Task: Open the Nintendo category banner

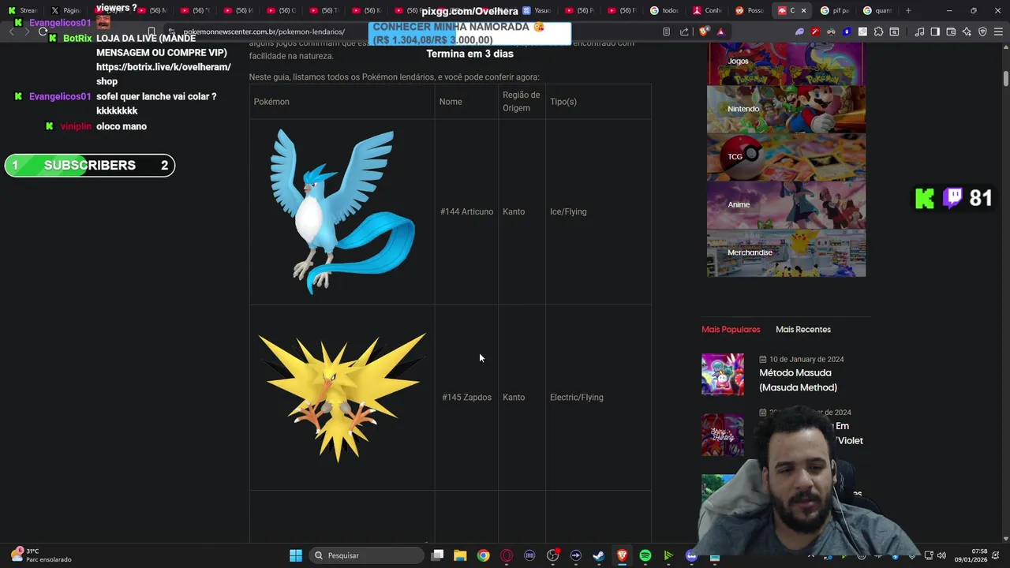Action: click(786, 109)
